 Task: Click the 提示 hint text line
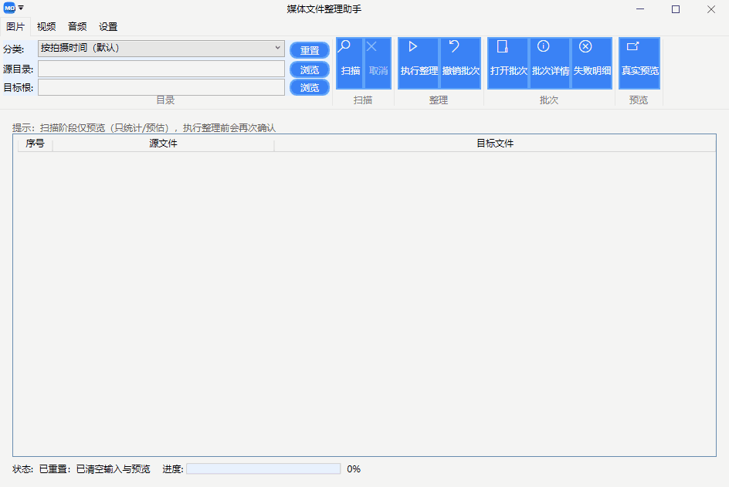tap(144, 128)
